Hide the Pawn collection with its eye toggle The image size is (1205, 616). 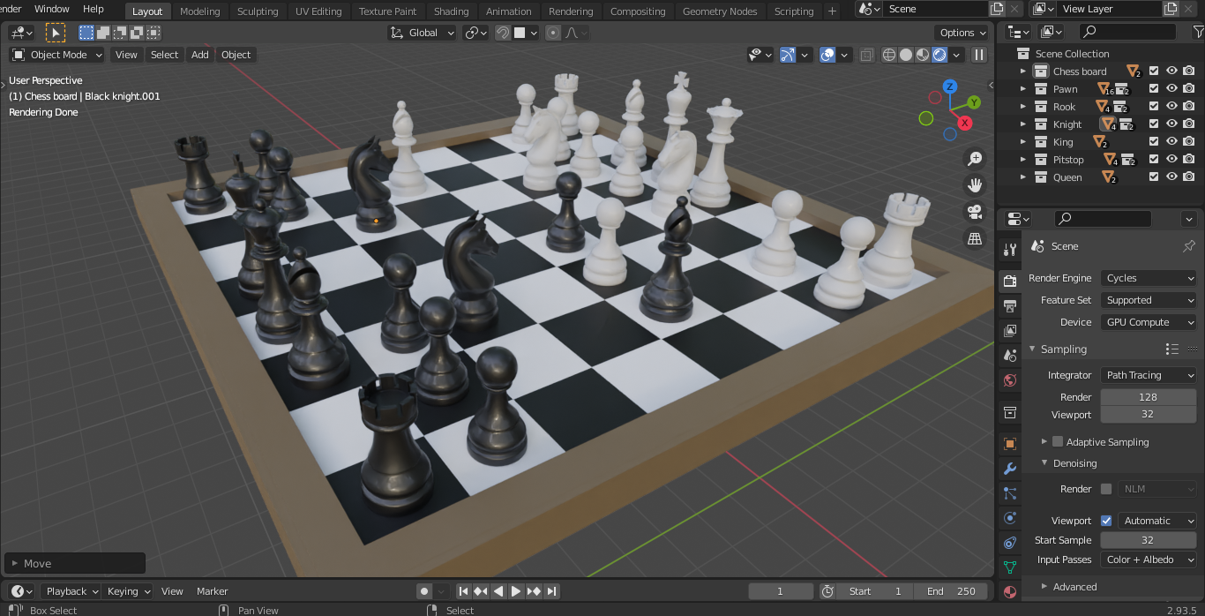[x=1171, y=88]
